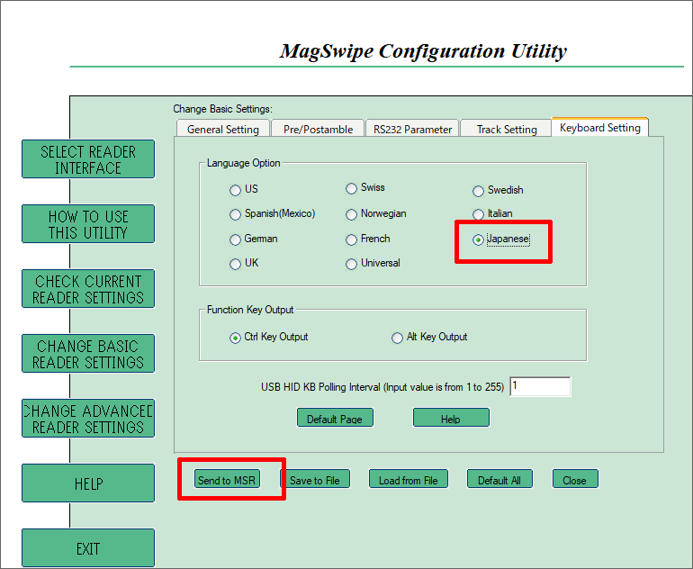This screenshot has width=693, height=569.
Task: Click Load from File button
Action: tap(409, 479)
